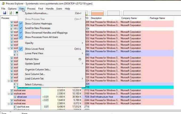Collapse the tree node in the row with PID ending 780
The width and height of the screenshot is (181, 114).
click(x=9, y=48)
